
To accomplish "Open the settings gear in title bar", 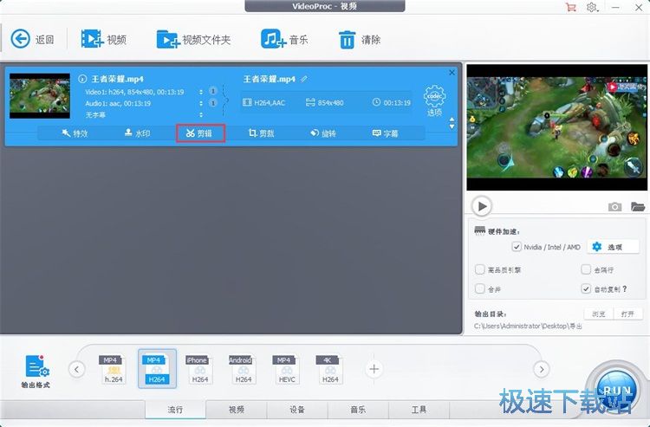I will click(x=592, y=7).
